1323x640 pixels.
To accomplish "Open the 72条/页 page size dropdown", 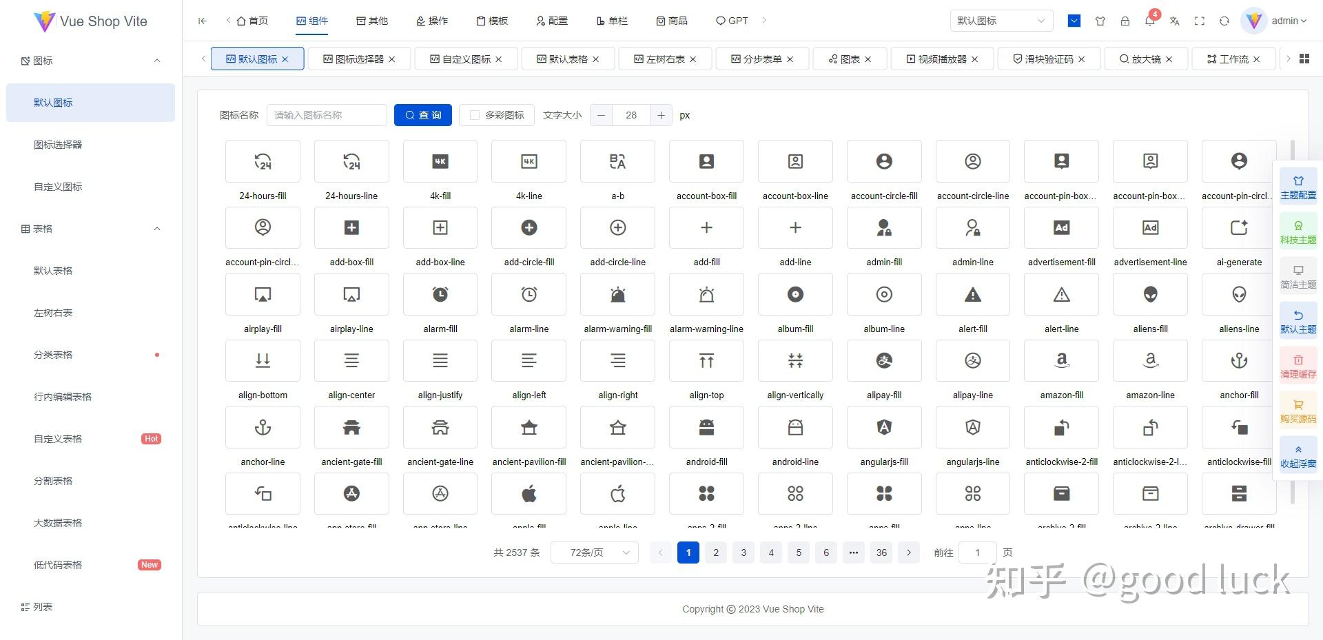I will click(x=595, y=553).
